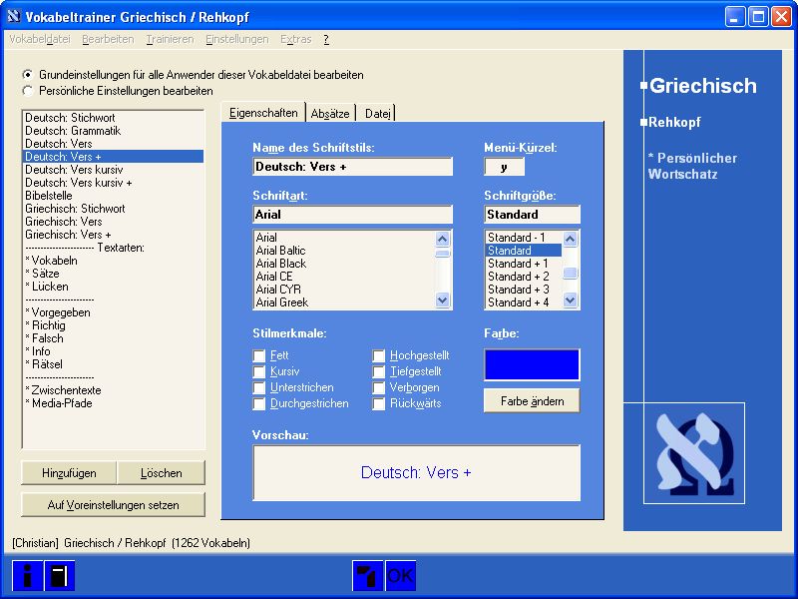This screenshot has width=798, height=599.
Task: Click the book icon in bottom bar
Action: coord(60,576)
